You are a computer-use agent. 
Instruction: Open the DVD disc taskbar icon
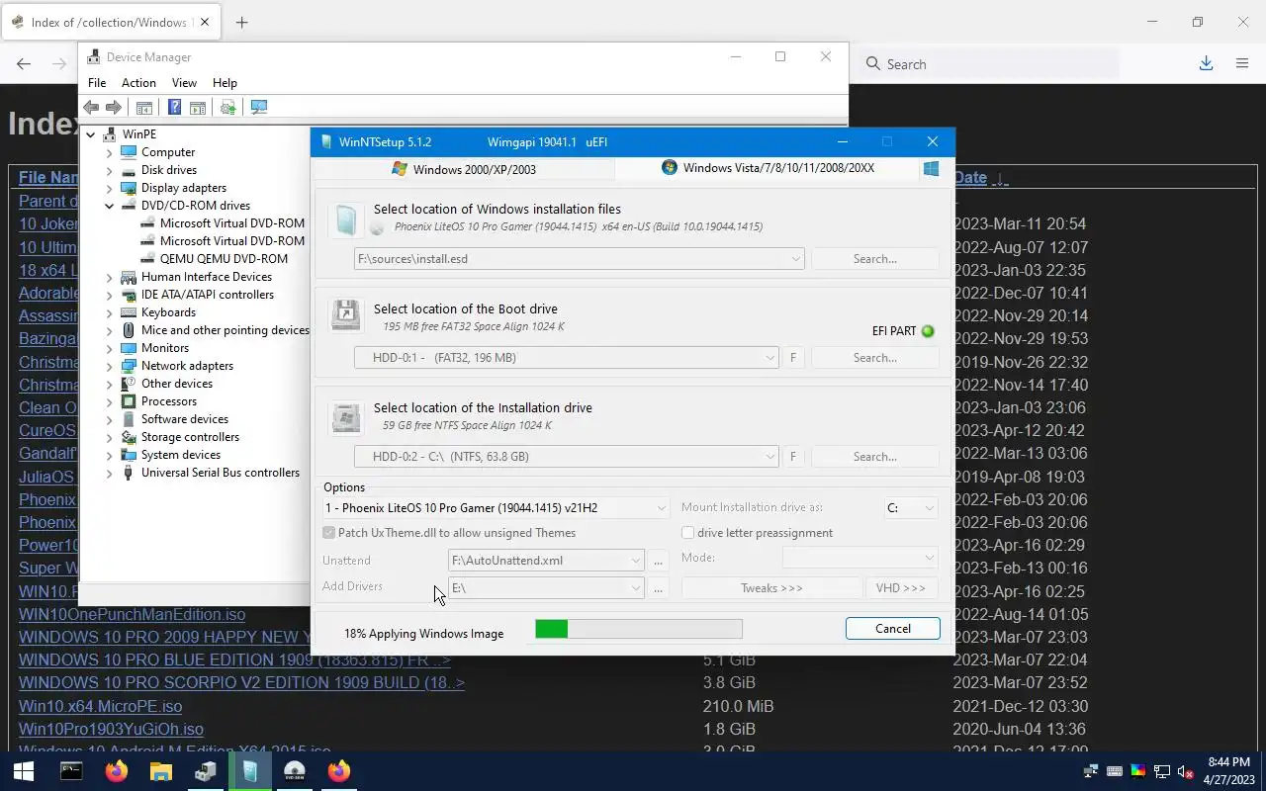pos(295,771)
